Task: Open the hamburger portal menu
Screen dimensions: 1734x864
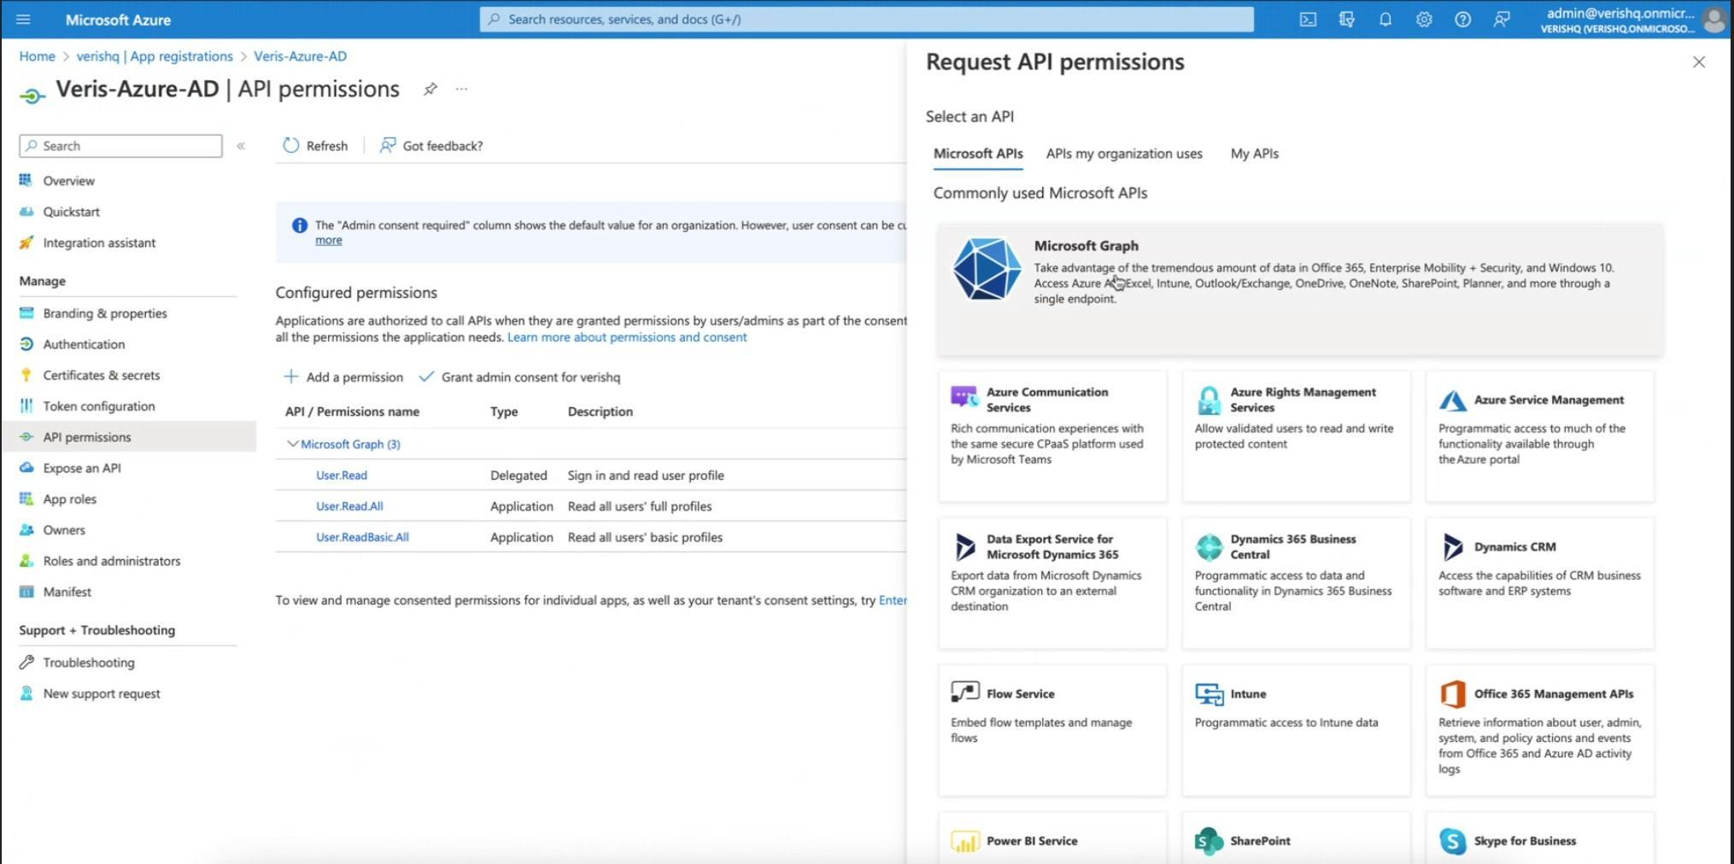Action: point(23,20)
